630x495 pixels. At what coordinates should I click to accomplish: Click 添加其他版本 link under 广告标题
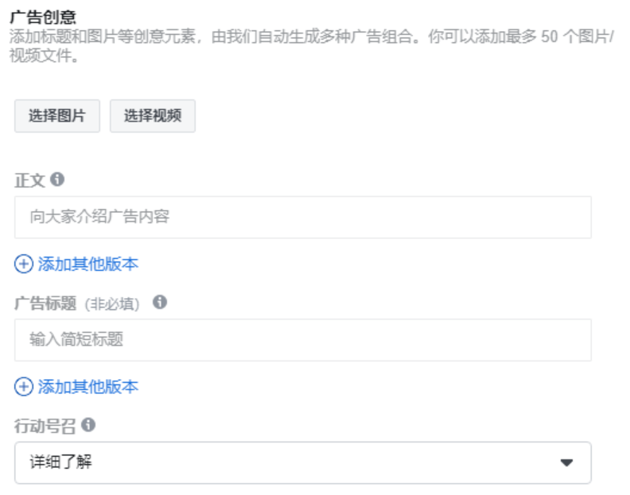point(88,387)
